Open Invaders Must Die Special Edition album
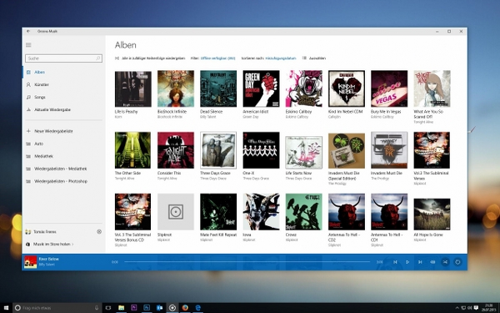Viewport: 500px width, 313px height. (x=347, y=151)
